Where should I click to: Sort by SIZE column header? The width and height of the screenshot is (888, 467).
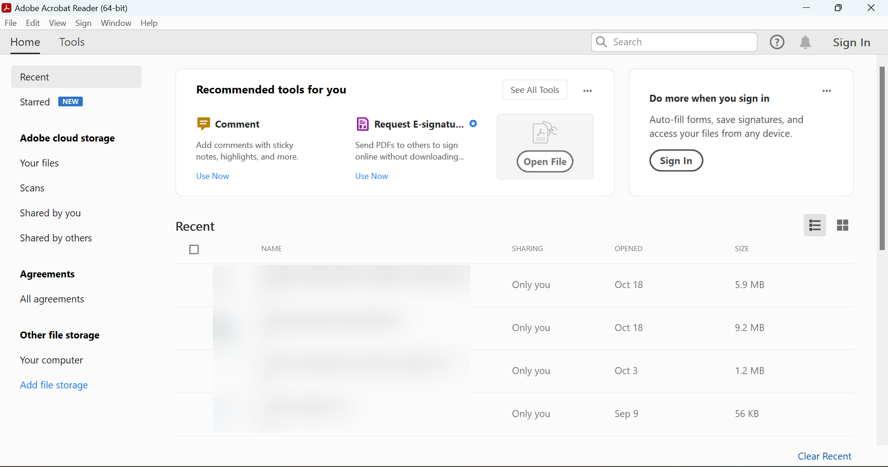pos(741,248)
